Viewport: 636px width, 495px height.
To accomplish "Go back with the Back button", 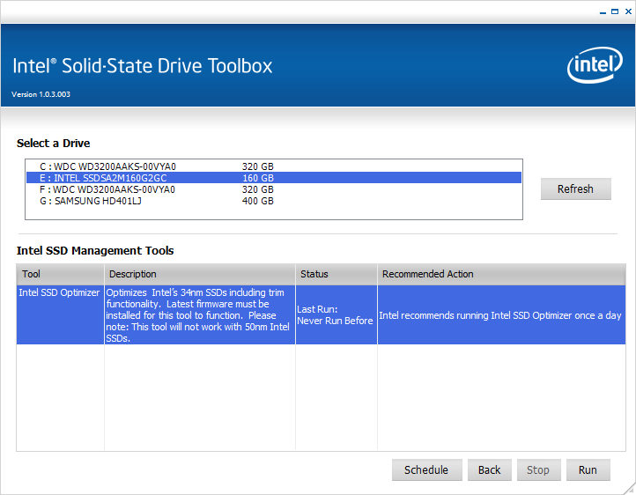I will coord(489,469).
